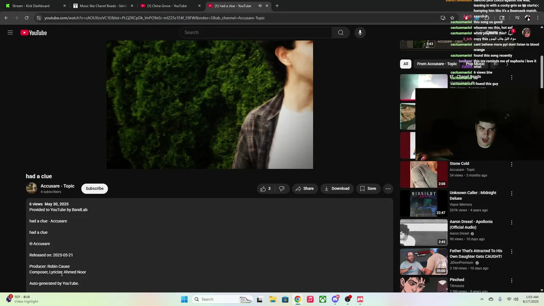Viewport: 544px width, 306px height.
Task: Open Task View on taskbar
Action: click(x=260, y=299)
